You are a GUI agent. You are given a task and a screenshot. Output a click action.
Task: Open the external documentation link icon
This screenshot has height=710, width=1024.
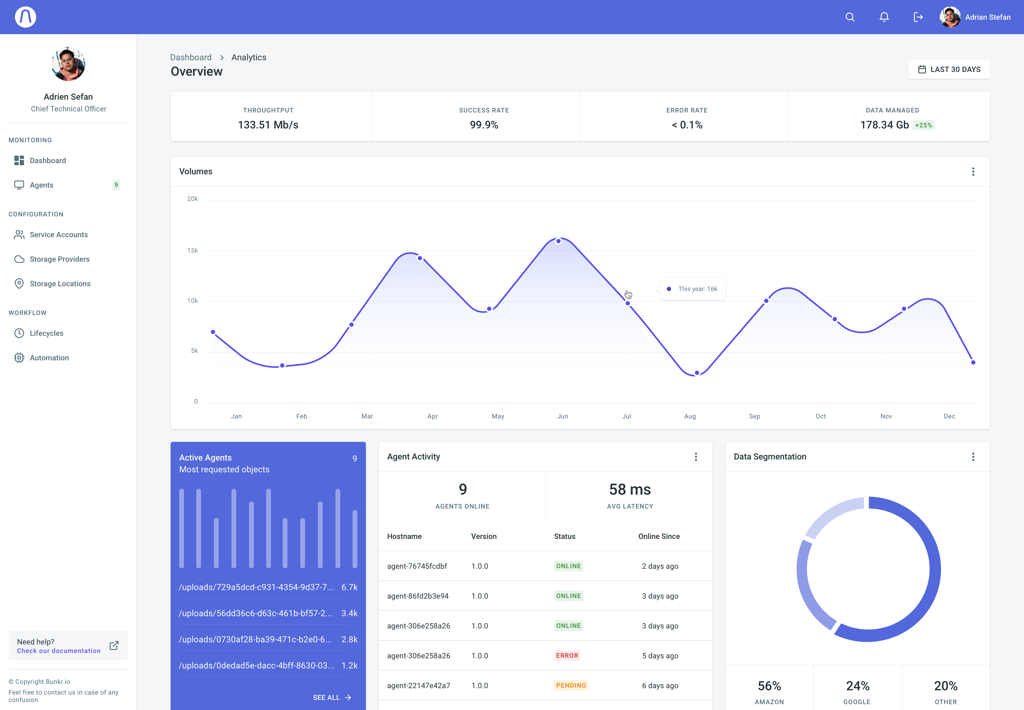click(x=114, y=645)
